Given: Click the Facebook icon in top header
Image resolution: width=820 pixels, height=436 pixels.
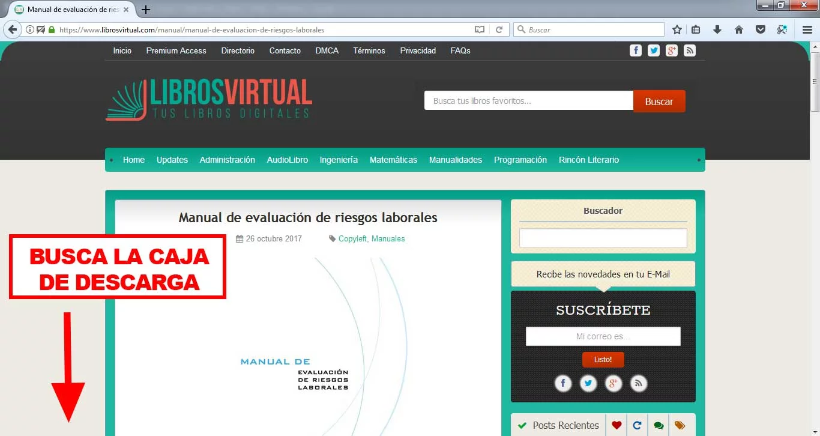Looking at the screenshot, I should 636,50.
